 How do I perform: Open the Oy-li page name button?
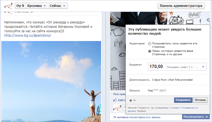click(x=20, y=6)
